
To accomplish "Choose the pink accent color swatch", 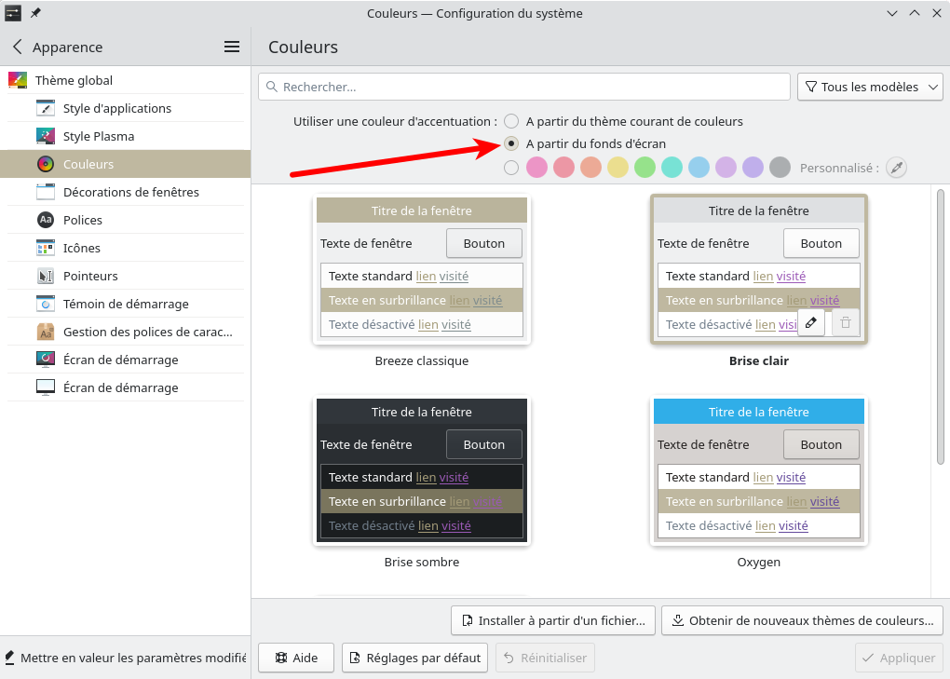I will point(536,167).
